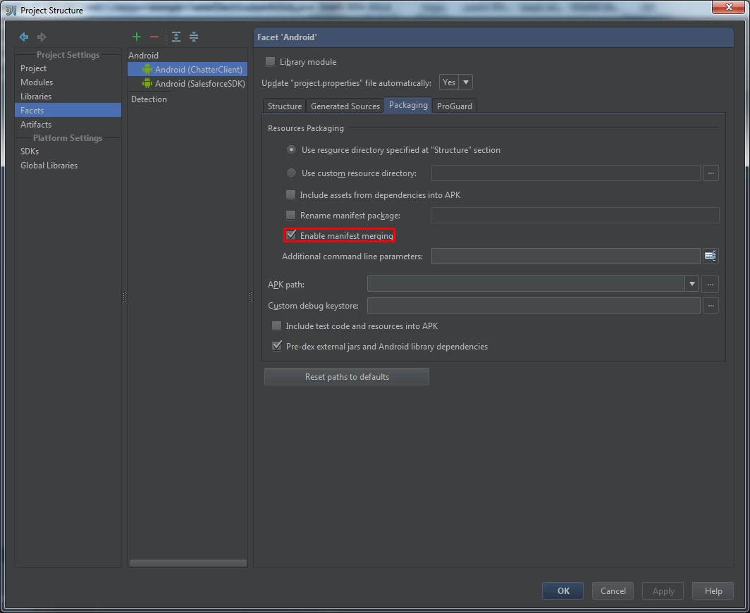Click the Rename manifest package text field
750x613 pixels.
click(575, 215)
